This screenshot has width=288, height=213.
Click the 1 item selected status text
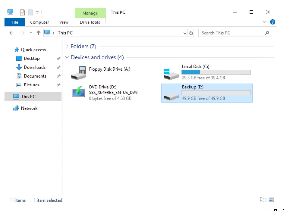tap(48, 200)
